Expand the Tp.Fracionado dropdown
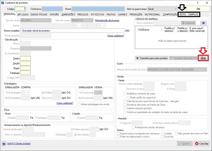212x151 pixels. click(98, 93)
